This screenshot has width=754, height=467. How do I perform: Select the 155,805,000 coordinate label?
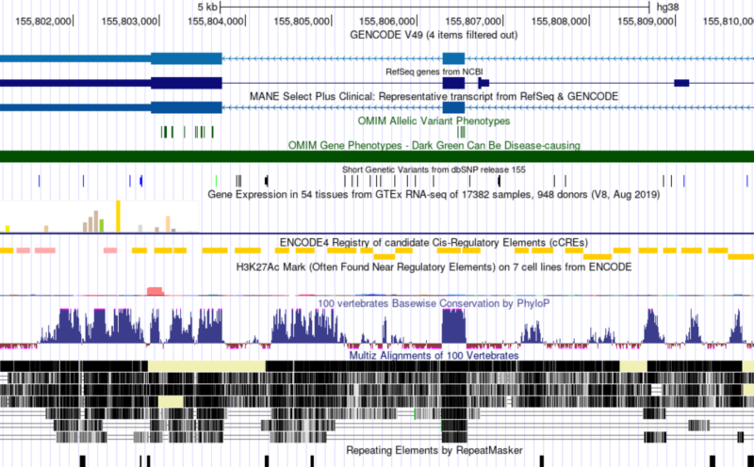pyautogui.click(x=302, y=22)
